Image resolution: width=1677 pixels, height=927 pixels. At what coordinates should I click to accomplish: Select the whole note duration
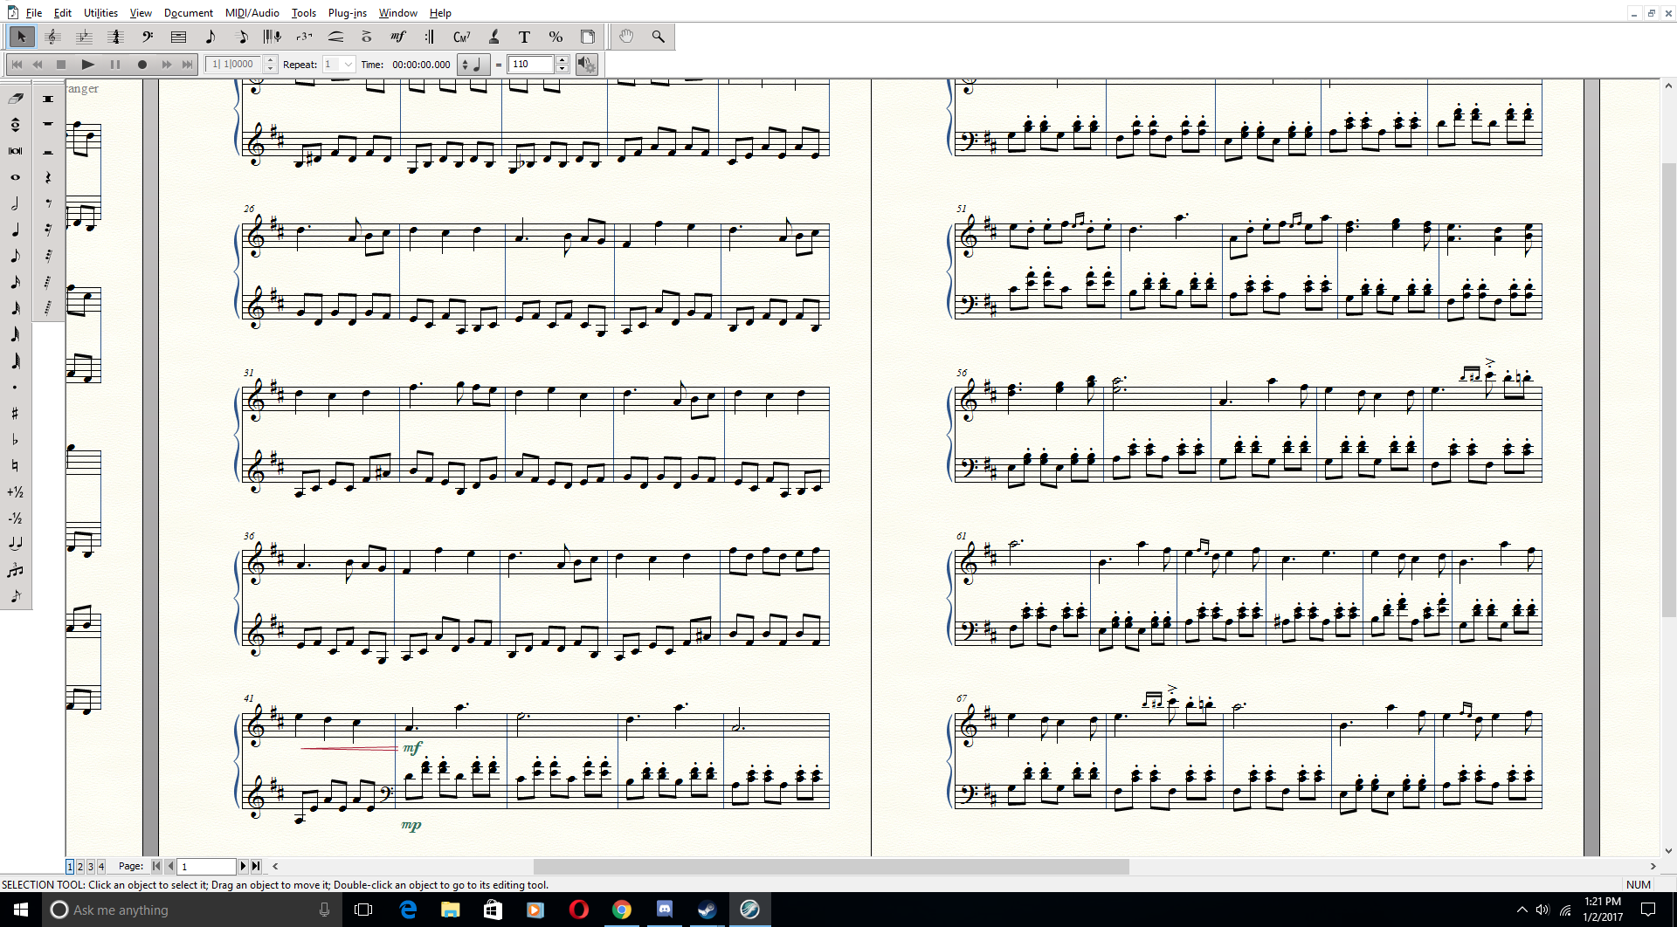coord(16,177)
